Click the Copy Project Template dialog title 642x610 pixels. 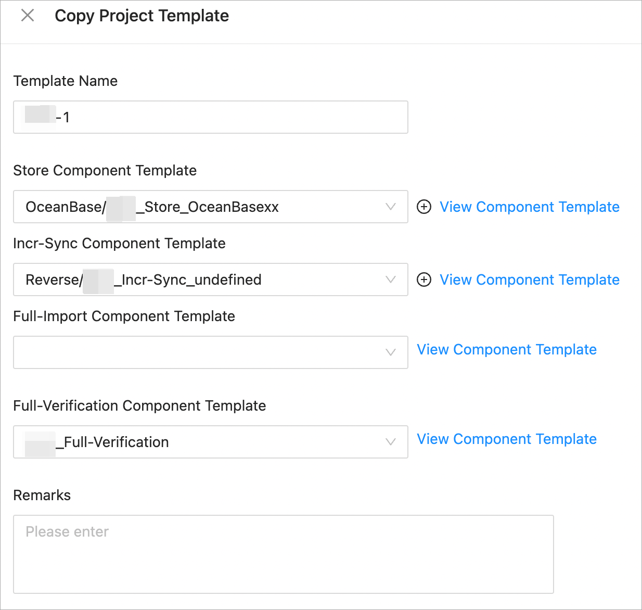[142, 16]
